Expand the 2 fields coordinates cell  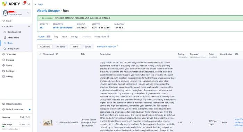point(224,123)
